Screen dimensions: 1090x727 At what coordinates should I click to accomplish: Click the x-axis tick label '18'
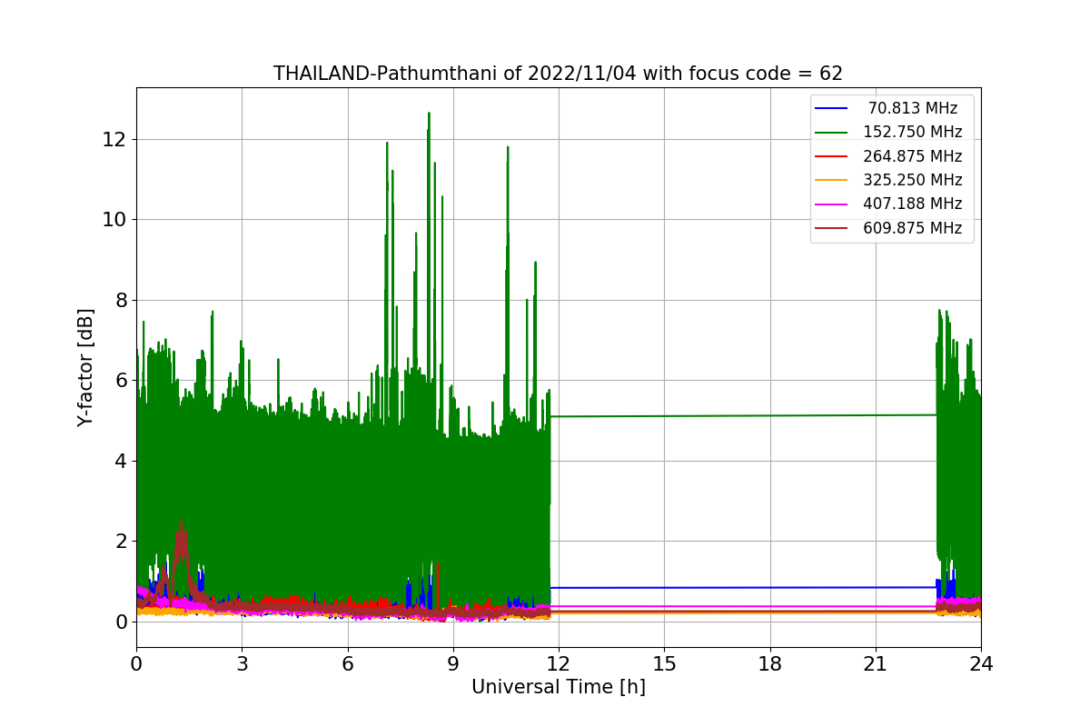(x=769, y=664)
